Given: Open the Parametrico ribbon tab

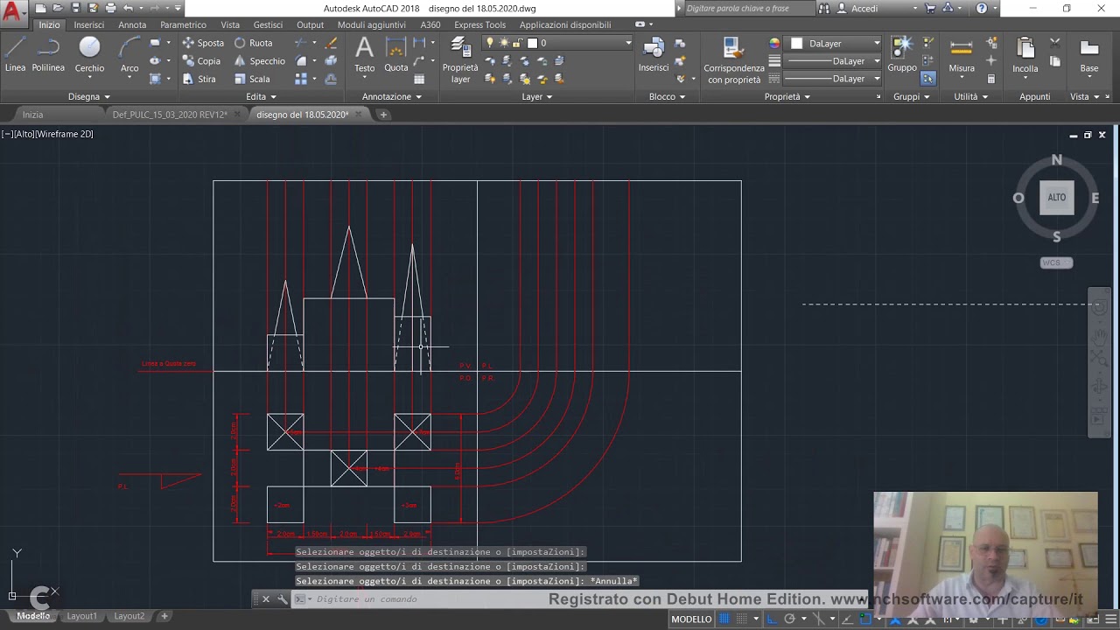Looking at the screenshot, I should pos(183,25).
